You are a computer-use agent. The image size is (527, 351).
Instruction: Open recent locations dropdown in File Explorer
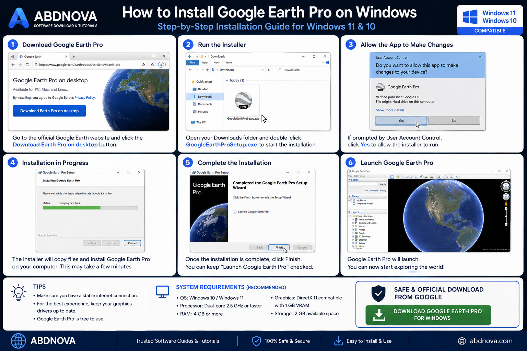click(x=202, y=70)
